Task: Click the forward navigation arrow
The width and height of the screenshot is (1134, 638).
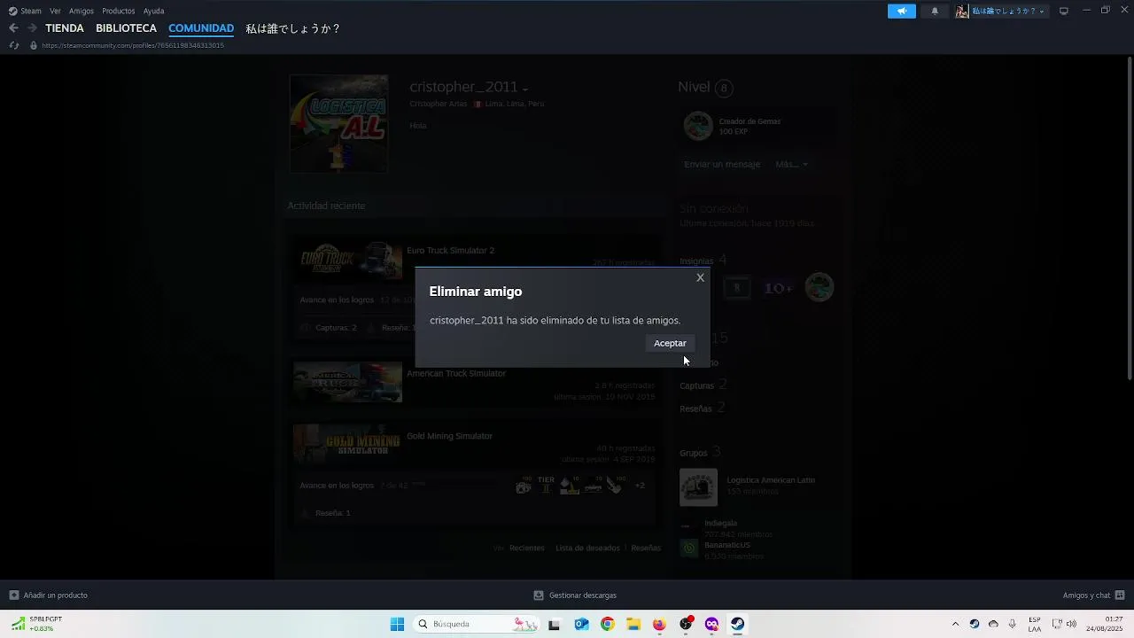Action: point(32,28)
